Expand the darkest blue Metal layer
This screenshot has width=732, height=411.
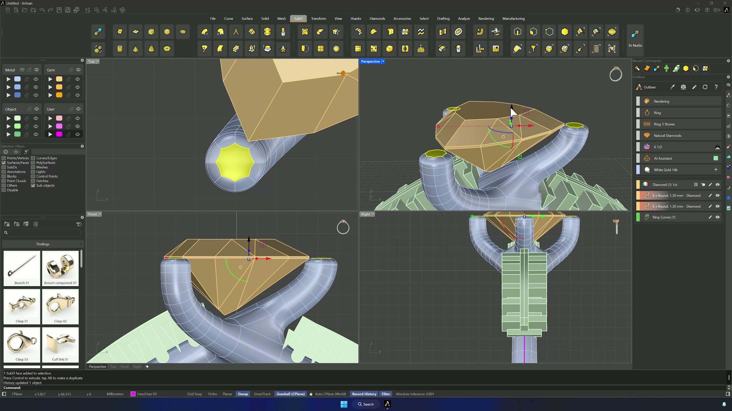point(8,95)
